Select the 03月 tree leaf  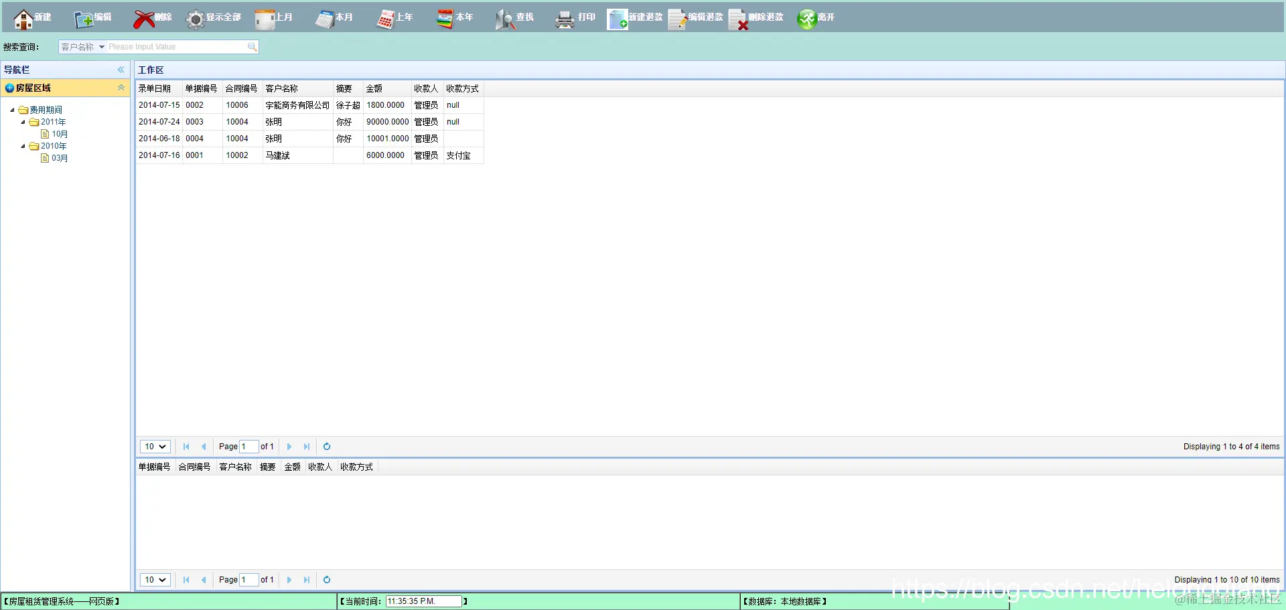click(60, 158)
